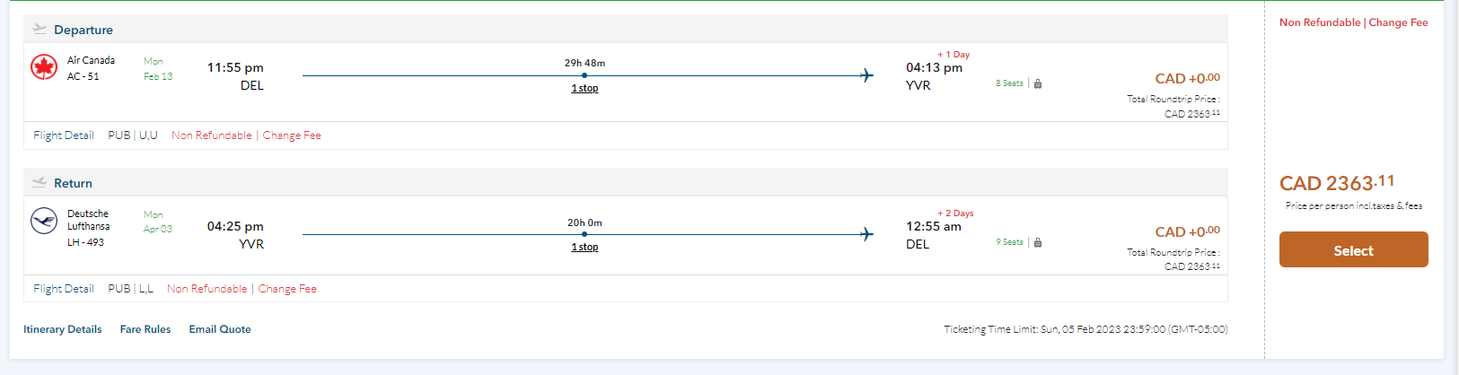Expand Flight Detail for the Lufthansa flight
This screenshot has height=375, width=1459.
point(64,289)
